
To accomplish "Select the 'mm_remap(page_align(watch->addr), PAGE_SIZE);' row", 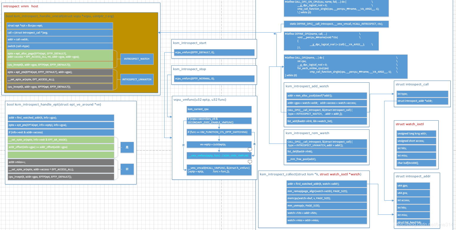I will (327, 191).
